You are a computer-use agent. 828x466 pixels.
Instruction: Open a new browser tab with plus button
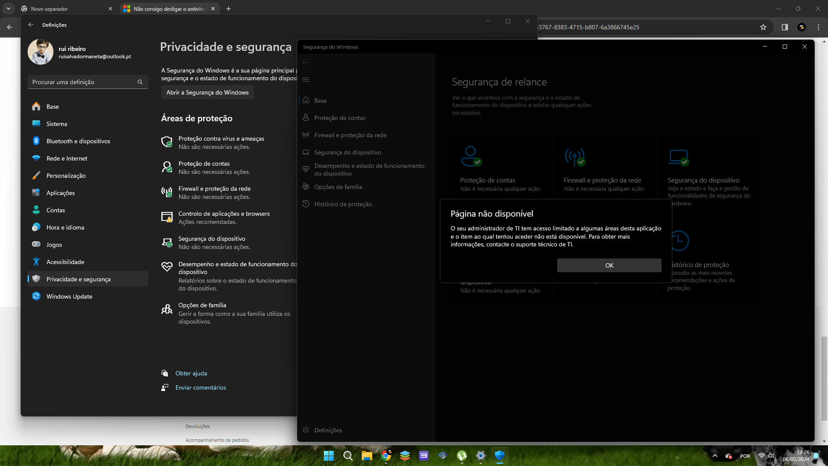coord(229,9)
